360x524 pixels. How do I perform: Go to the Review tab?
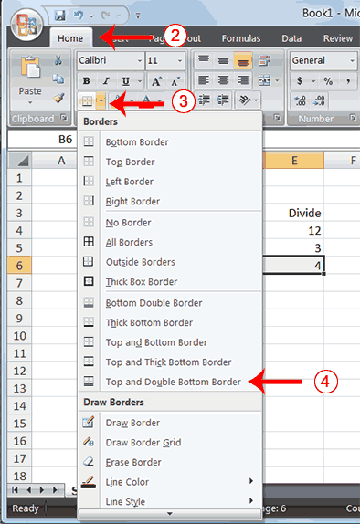pyautogui.click(x=337, y=38)
